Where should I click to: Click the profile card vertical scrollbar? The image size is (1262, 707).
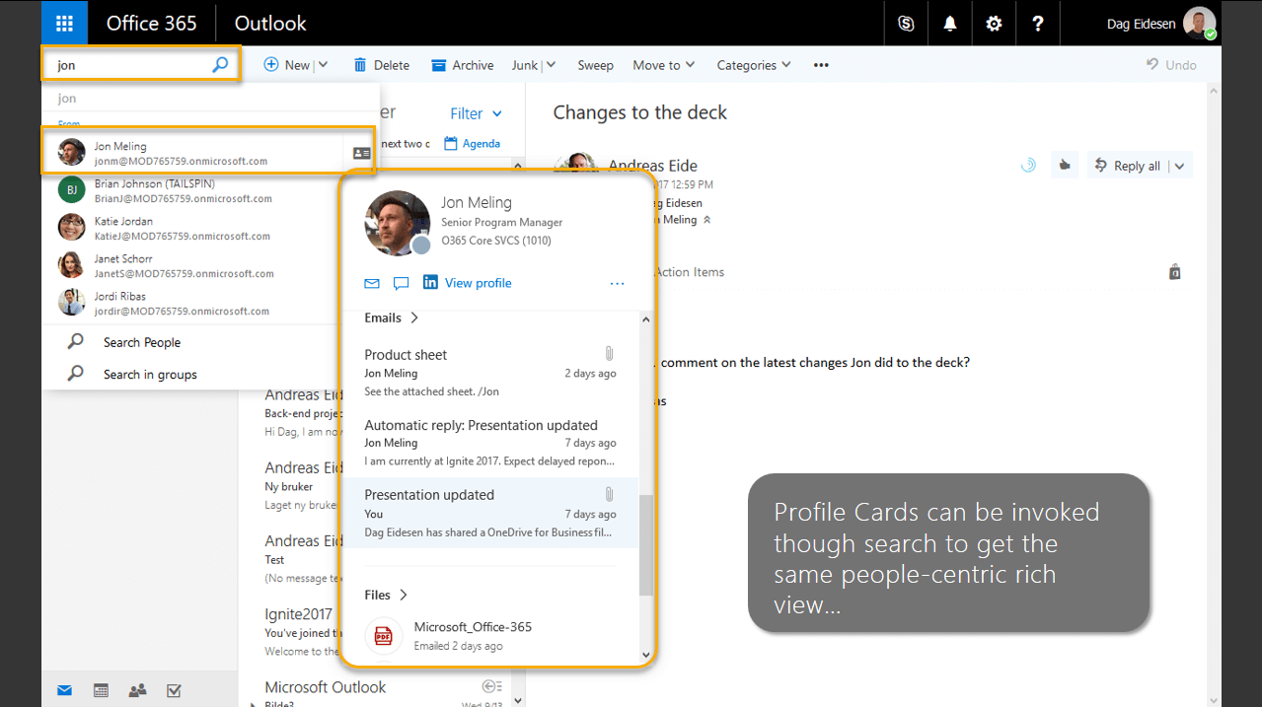(x=645, y=544)
